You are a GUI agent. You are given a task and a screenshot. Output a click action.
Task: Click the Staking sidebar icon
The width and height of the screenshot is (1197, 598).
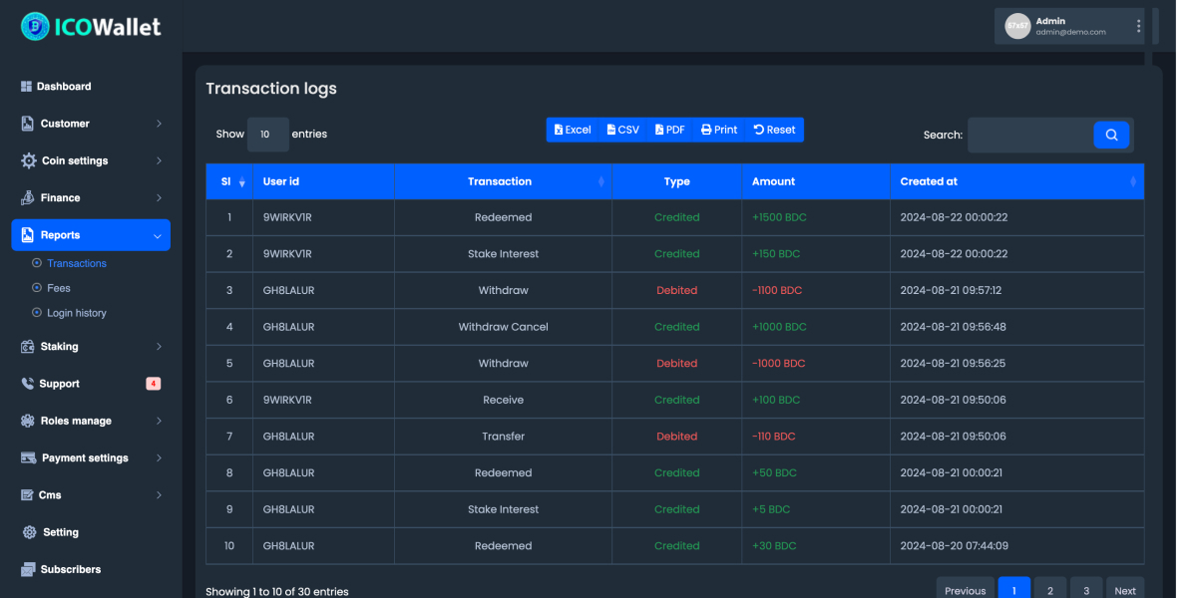(27, 346)
